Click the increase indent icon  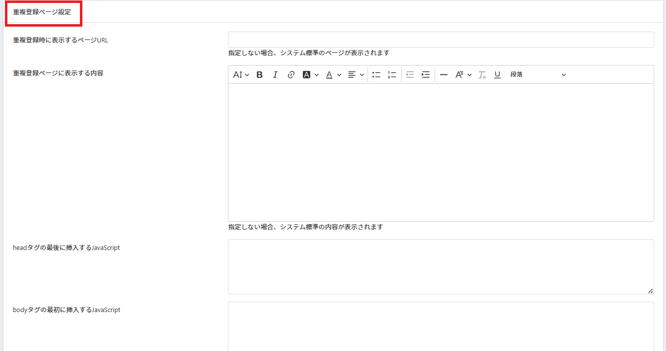[426, 75]
